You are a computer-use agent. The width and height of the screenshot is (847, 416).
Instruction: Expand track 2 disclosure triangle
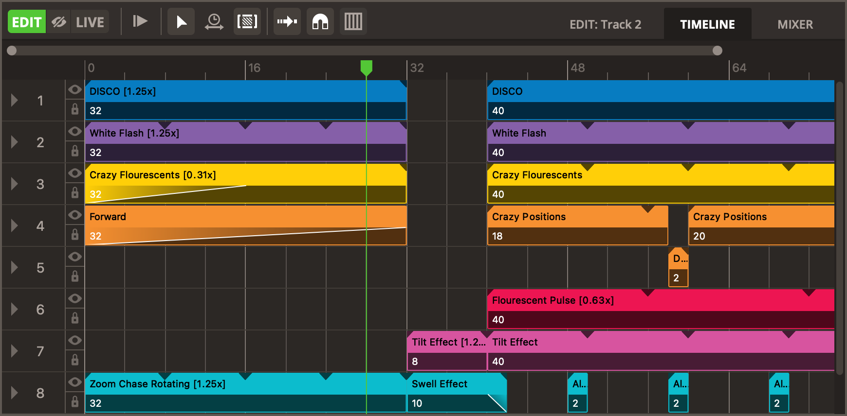[x=15, y=142]
